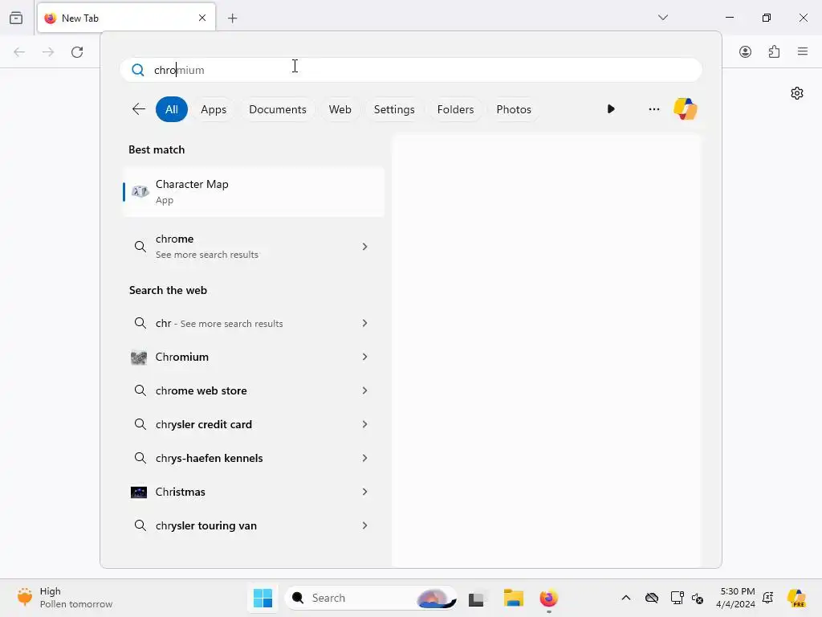
Task: Select the Christmas web result
Action: click(x=254, y=492)
